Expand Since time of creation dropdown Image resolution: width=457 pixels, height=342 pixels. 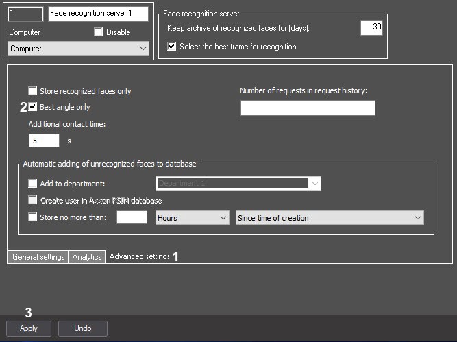(x=330, y=218)
